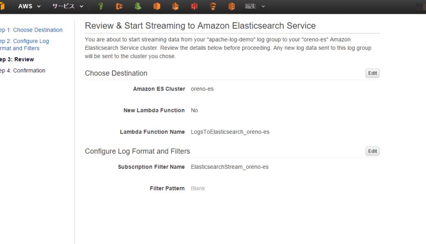Image resolution: width=426 pixels, height=244 pixels.
Task: Expand the サービス services menu
Action: (x=68, y=6)
